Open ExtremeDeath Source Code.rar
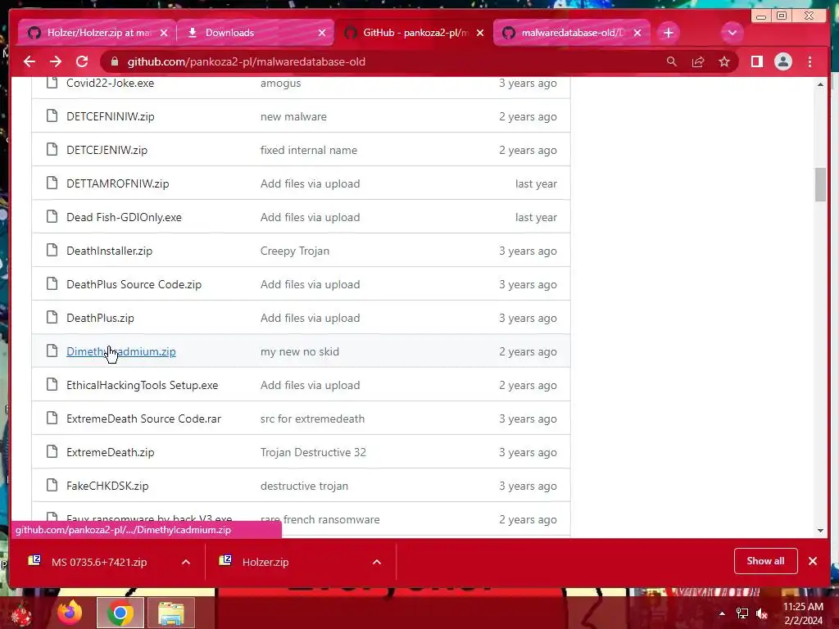Screen dimensions: 839x629 point(143,419)
